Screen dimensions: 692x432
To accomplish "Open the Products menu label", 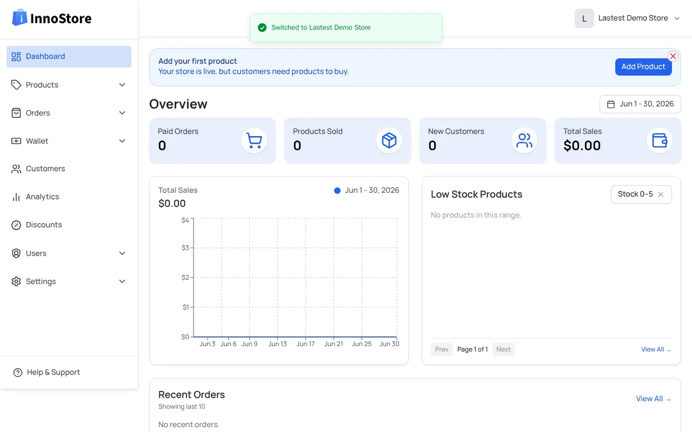I will click(42, 85).
